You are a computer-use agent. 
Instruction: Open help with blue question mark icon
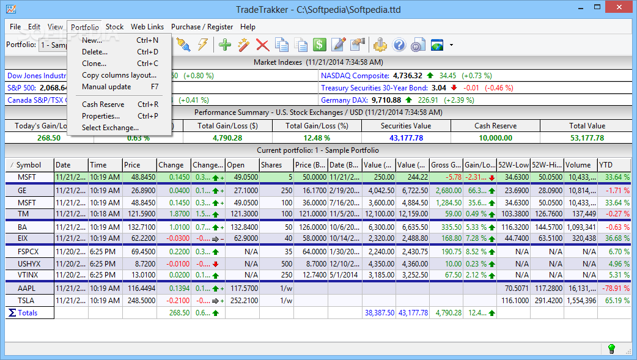[x=399, y=45]
